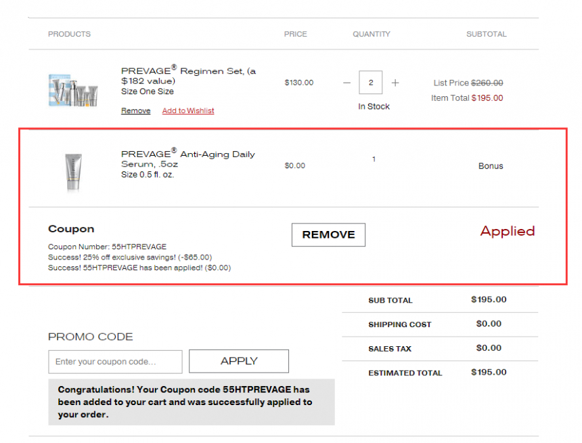Click the Size 0.5 fl. oz. text
This screenshot has width=582, height=443.
point(148,175)
